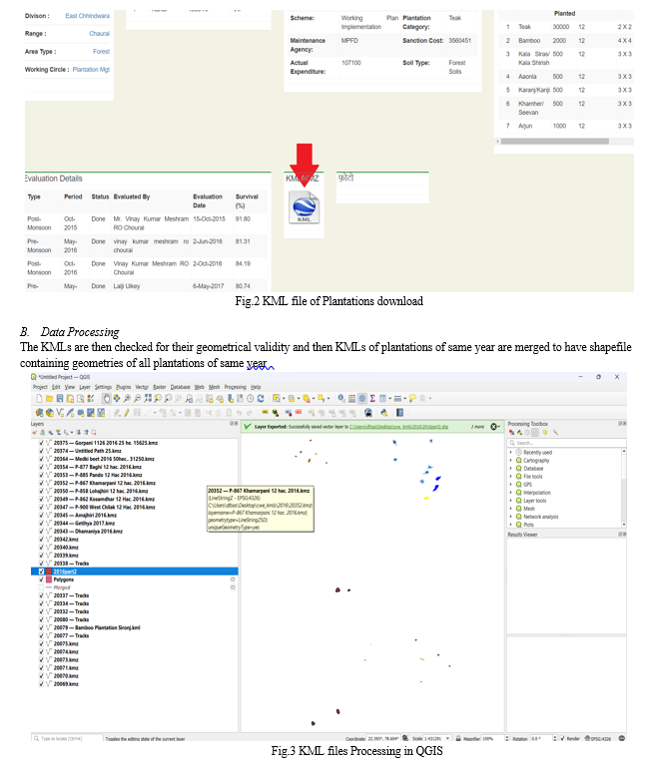Open the Python Console icon
The image size is (656, 766).
[x=384, y=412]
